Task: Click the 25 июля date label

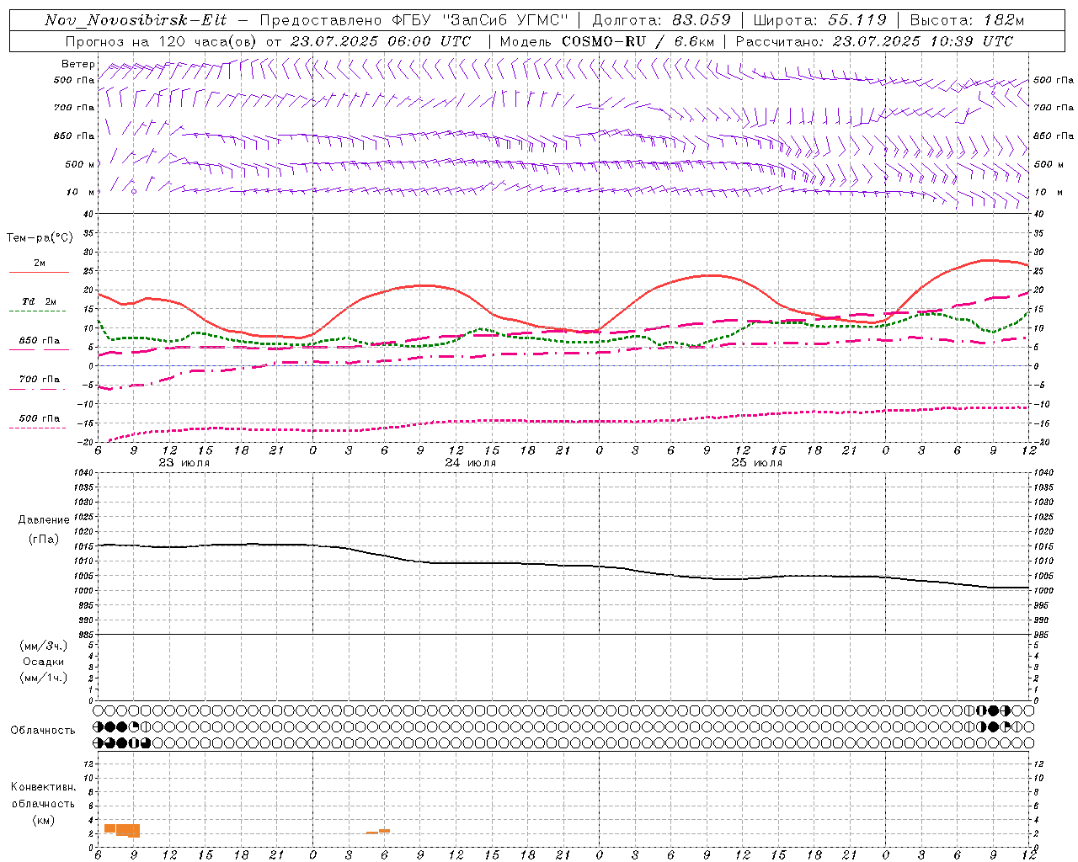Action: click(756, 463)
